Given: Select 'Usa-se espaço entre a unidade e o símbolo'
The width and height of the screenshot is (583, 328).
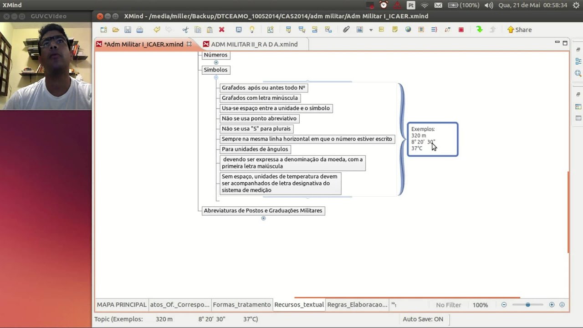Looking at the screenshot, I should pos(276,108).
